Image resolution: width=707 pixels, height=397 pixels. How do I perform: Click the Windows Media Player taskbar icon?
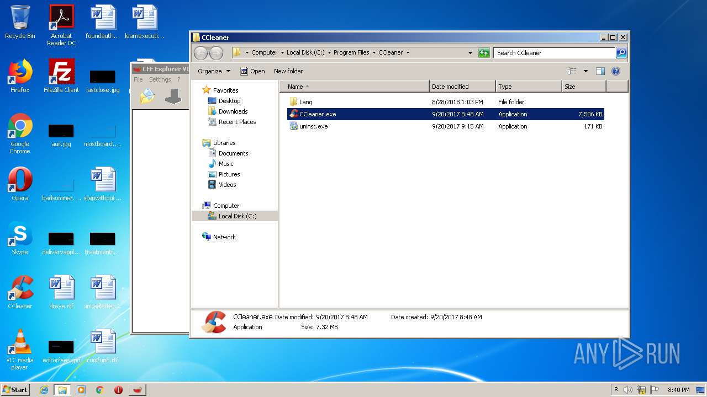[81, 390]
